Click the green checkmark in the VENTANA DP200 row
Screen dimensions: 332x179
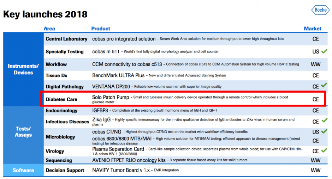pos(324,85)
